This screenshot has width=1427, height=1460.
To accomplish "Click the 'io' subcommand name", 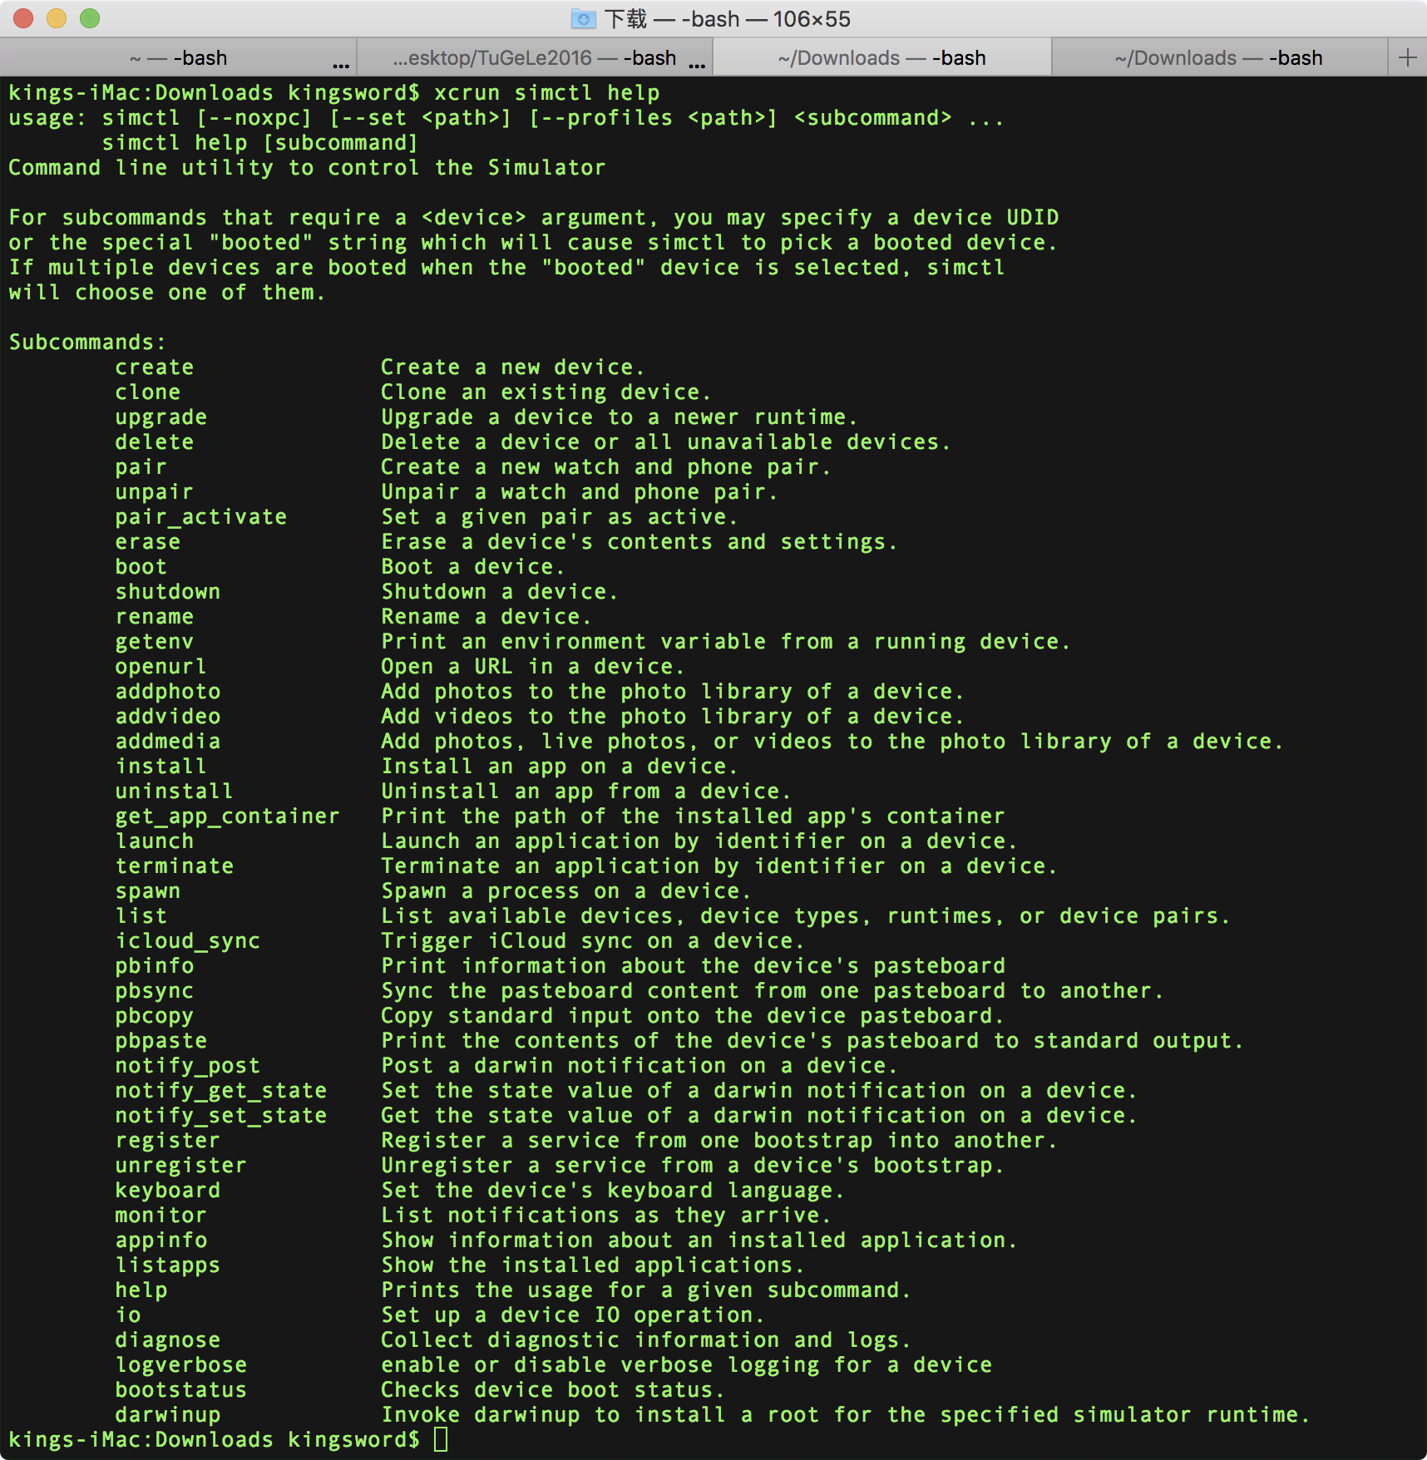I will tap(128, 1314).
